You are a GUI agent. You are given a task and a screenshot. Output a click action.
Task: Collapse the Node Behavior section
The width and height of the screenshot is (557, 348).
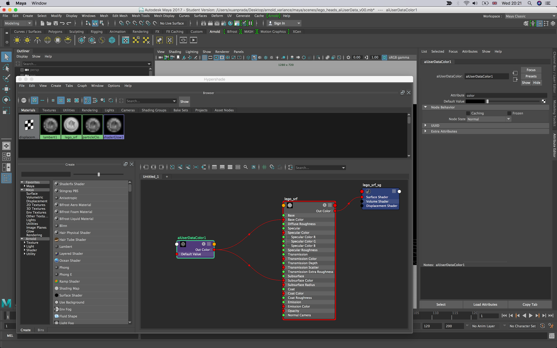426,107
